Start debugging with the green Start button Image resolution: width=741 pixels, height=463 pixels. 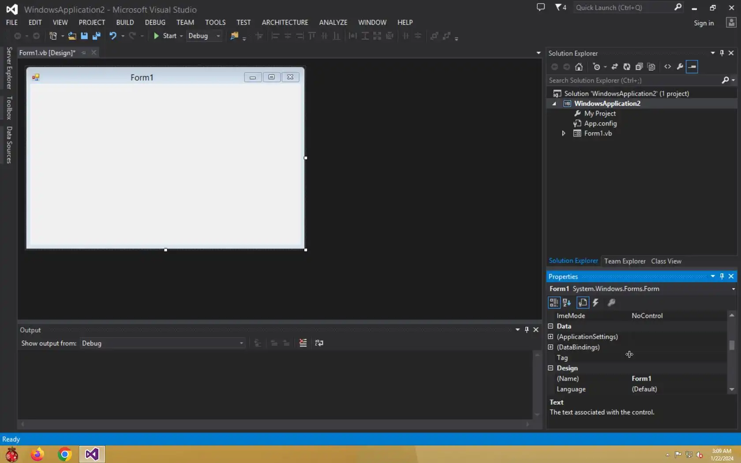pyautogui.click(x=165, y=36)
